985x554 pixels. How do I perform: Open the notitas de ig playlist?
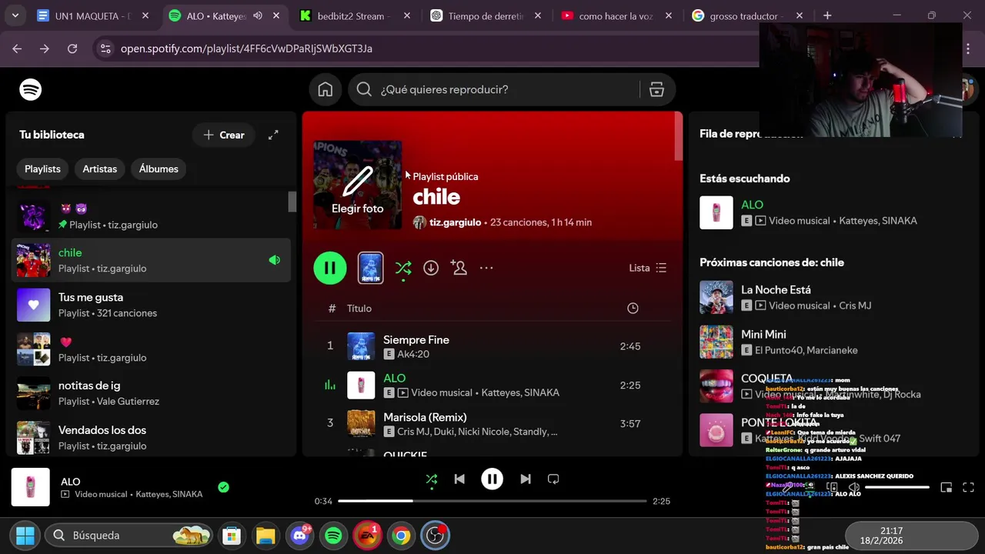[x=151, y=393]
